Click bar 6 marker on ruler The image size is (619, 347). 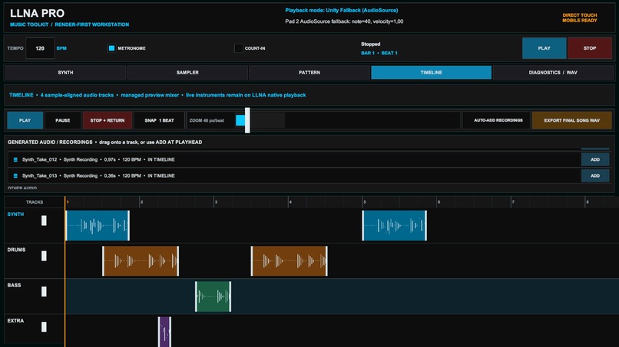439,202
